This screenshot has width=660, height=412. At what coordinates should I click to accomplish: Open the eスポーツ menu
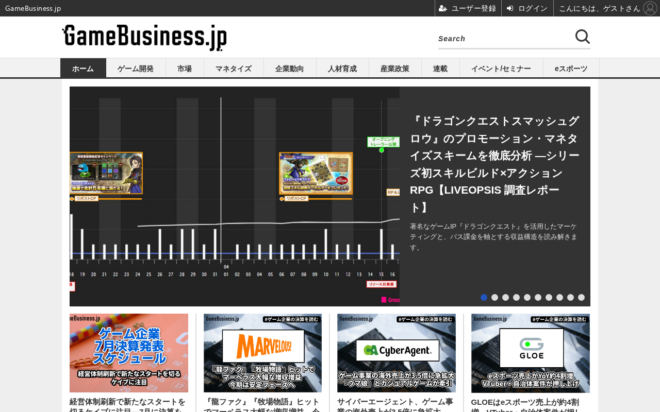[571, 68]
